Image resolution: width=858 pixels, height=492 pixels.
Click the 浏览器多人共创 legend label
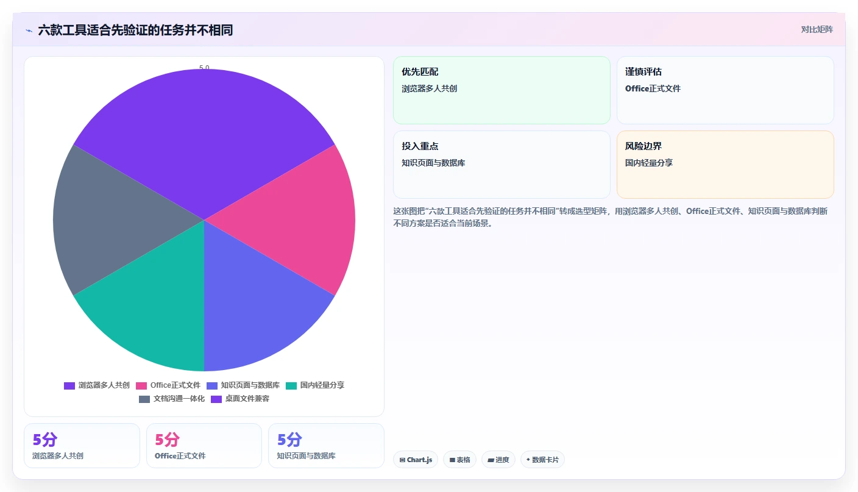pos(104,385)
